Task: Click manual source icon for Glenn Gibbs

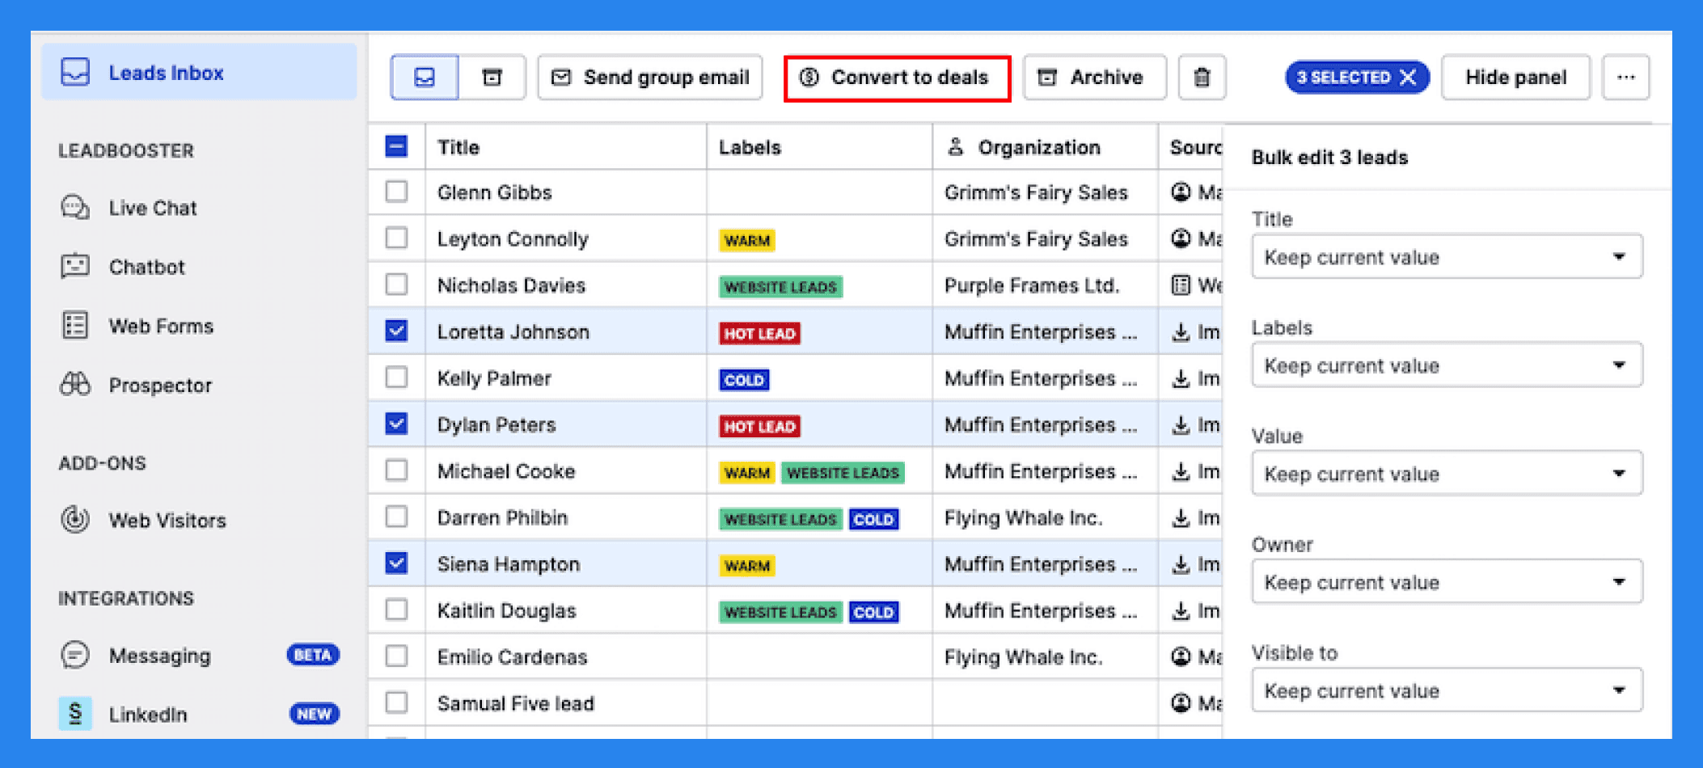Action: 1181,192
